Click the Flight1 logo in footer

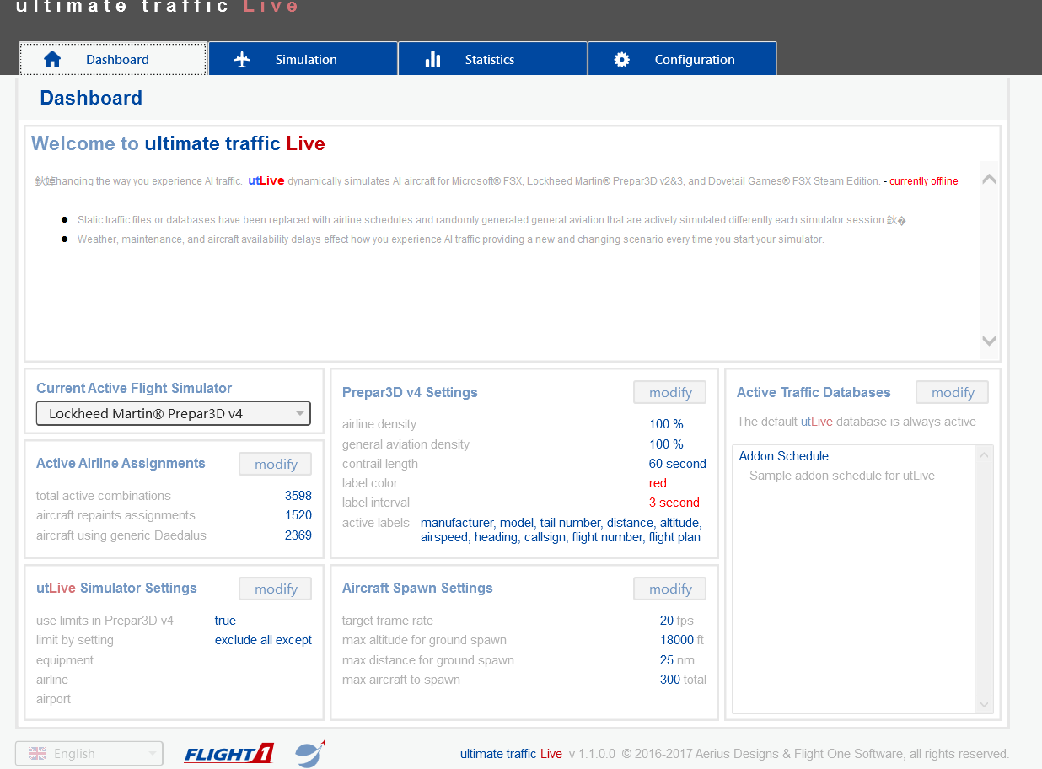pyautogui.click(x=228, y=753)
